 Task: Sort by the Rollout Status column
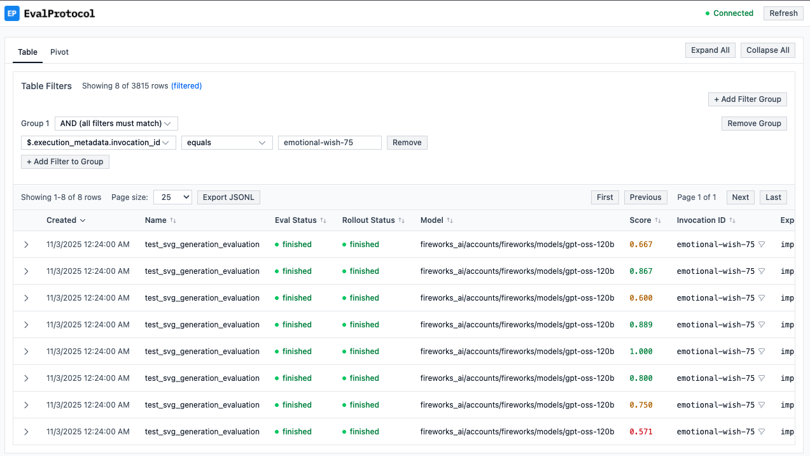click(401, 220)
